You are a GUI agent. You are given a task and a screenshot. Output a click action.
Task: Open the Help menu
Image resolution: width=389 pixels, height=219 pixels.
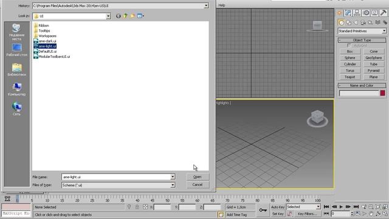222,5
